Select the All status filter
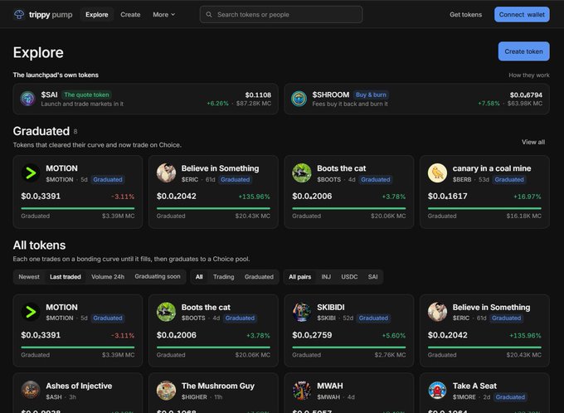Screen dimensions: 564x413 [x=199, y=277]
